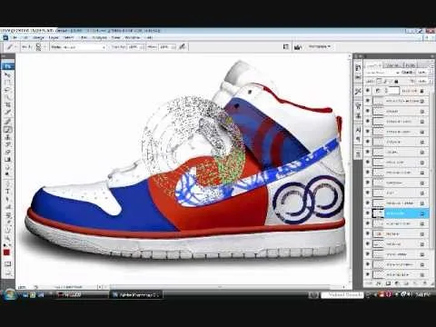Click the canvas horizontal scrollbar
This screenshot has height=327, width=436.
(221, 287)
